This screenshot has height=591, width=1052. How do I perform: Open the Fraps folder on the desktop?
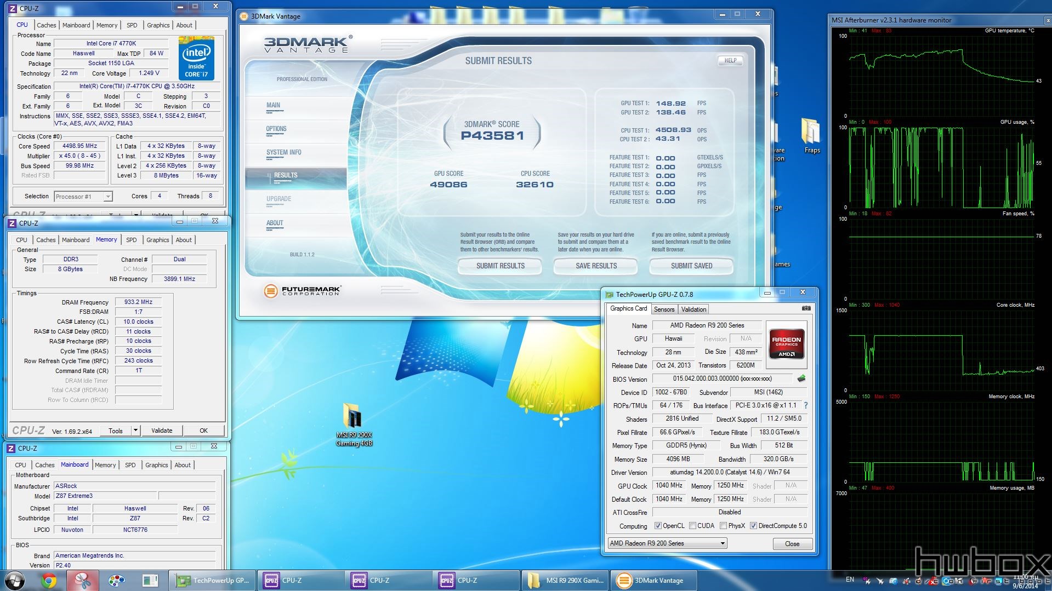811,136
